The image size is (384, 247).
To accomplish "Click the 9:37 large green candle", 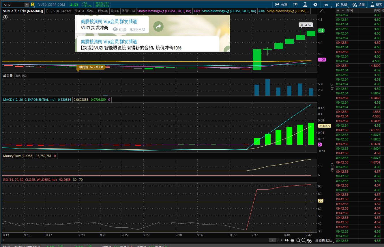I will point(257,60).
